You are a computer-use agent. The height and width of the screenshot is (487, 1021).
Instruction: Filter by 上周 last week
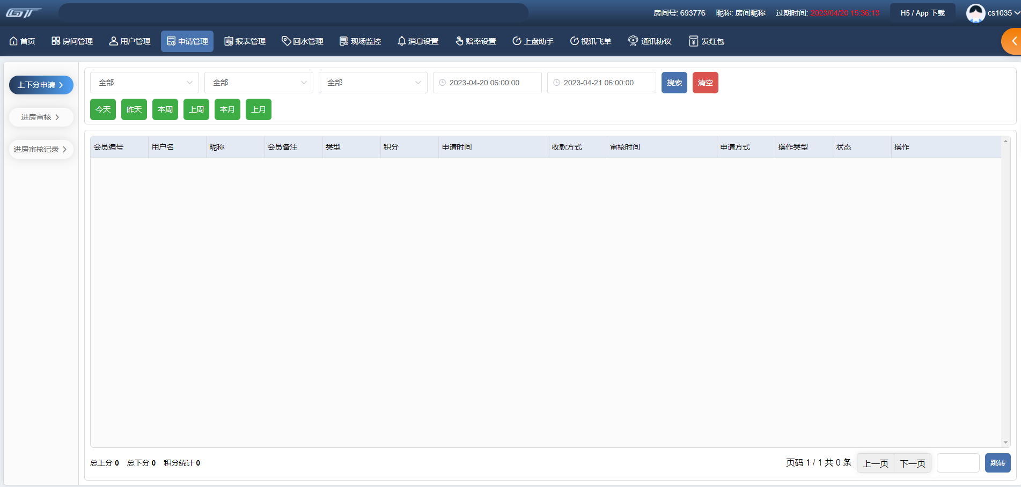tap(196, 109)
